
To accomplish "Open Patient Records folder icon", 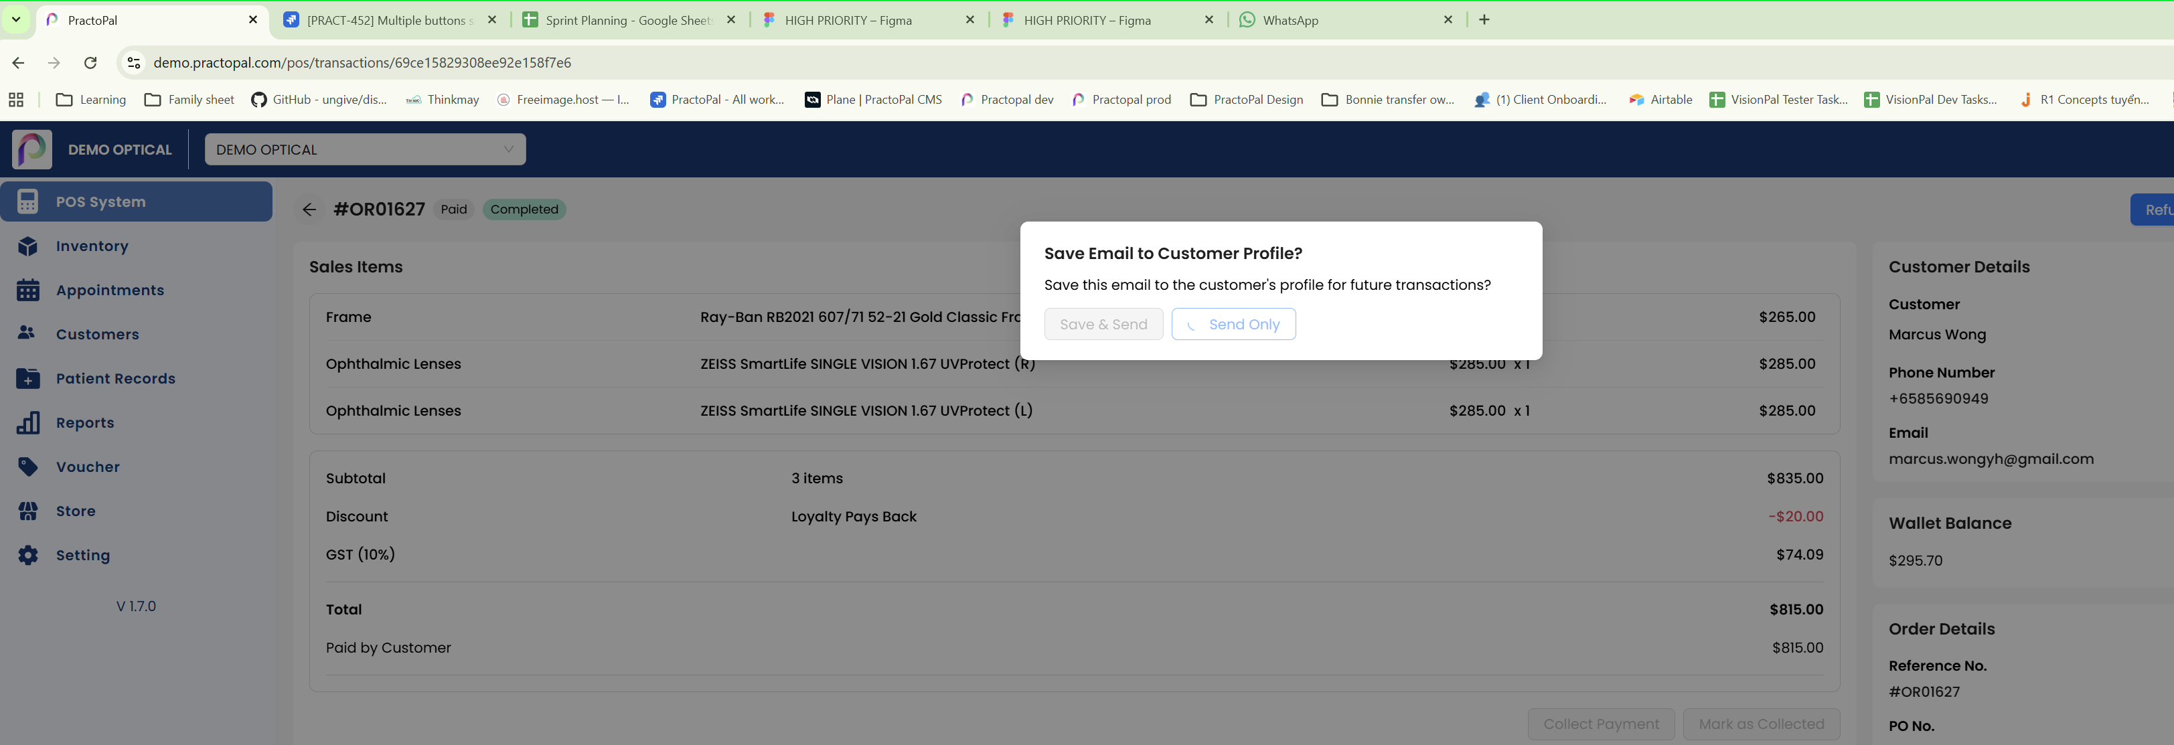I will (28, 379).
